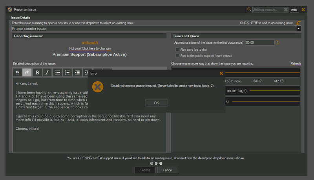Enable "Also save log to disk" checkbox
Screen dimensions: 314x180
[x=178, y=49]
